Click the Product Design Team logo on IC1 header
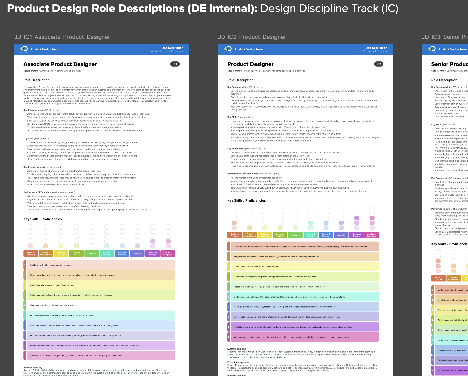This screenshot has height=376, width=468. pyautogui.click(x=24, y=49)
